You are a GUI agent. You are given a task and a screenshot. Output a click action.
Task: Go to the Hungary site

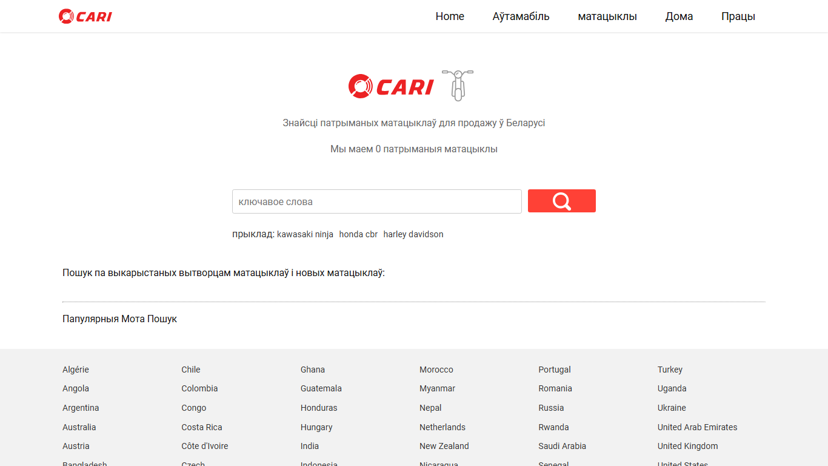tap(316, 427)
